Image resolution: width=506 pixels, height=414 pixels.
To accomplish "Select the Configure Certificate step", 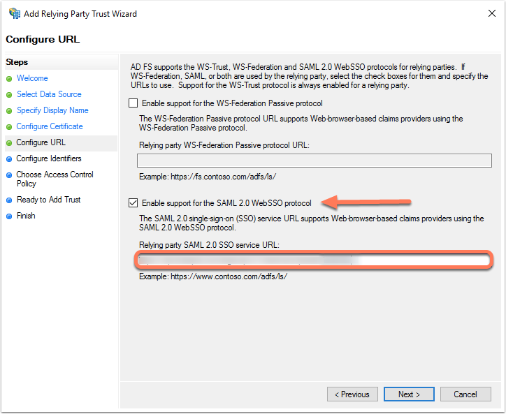I will pos(50,126).
